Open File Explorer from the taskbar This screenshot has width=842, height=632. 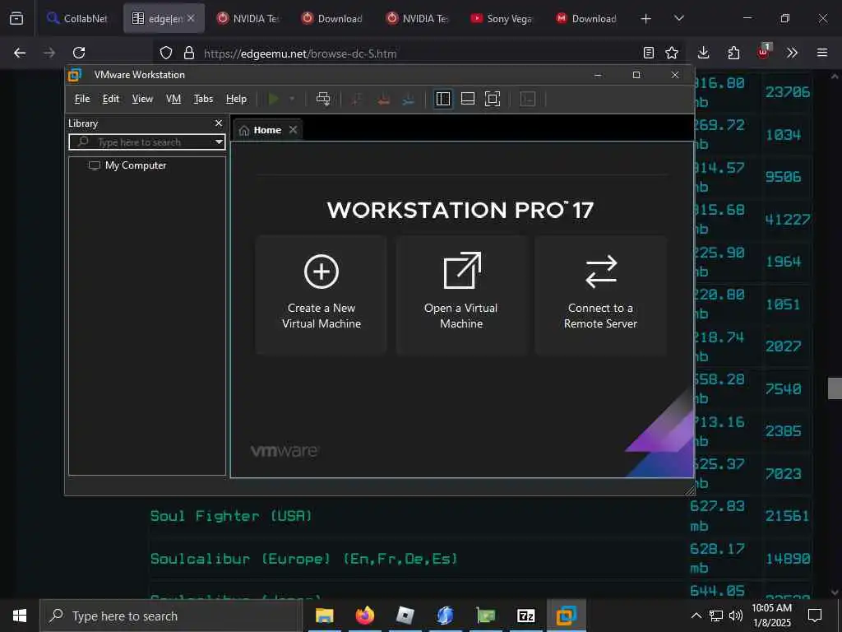coord(324,616)
